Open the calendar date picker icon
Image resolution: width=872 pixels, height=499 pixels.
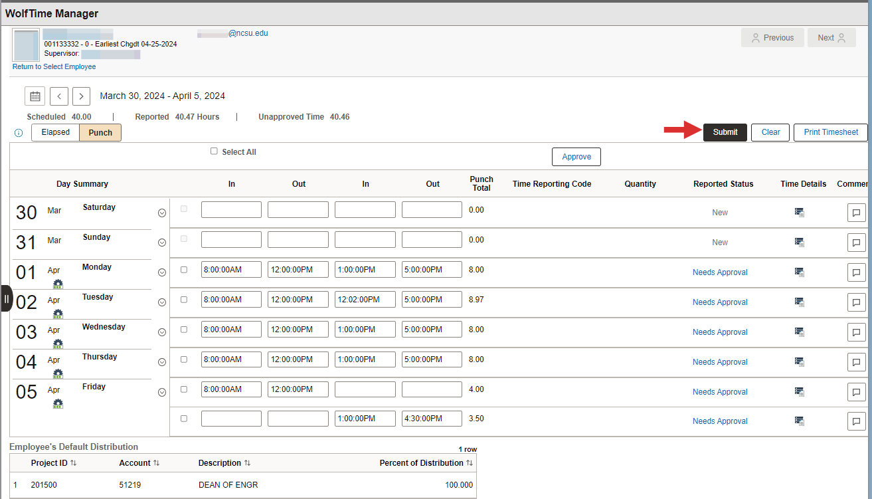[x=35, y=96]
